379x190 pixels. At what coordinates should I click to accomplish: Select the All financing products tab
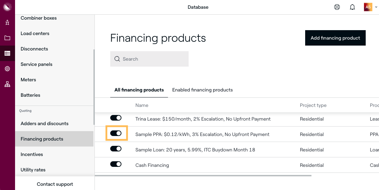tap(139, 90)
